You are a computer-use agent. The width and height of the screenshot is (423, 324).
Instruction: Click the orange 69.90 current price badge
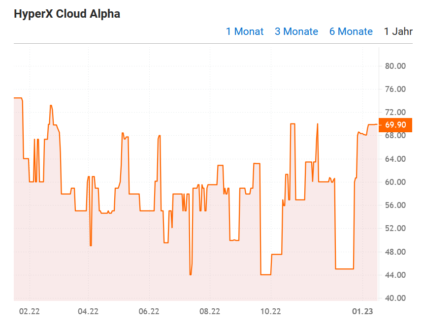point(395,125)
